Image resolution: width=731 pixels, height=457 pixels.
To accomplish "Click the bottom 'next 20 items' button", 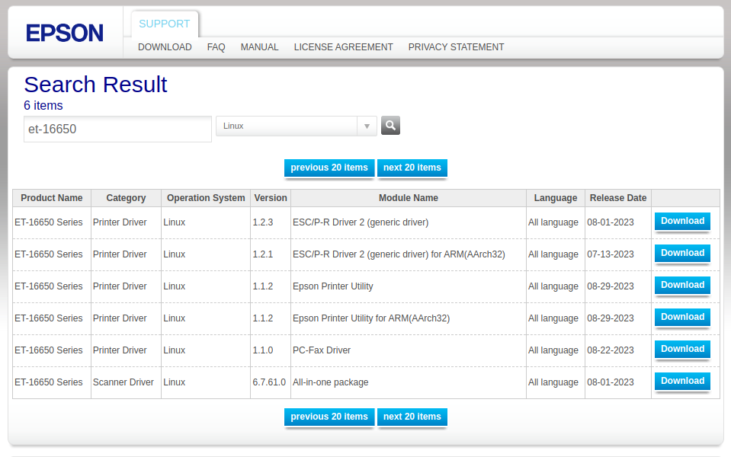I will (x=412, y=417).
